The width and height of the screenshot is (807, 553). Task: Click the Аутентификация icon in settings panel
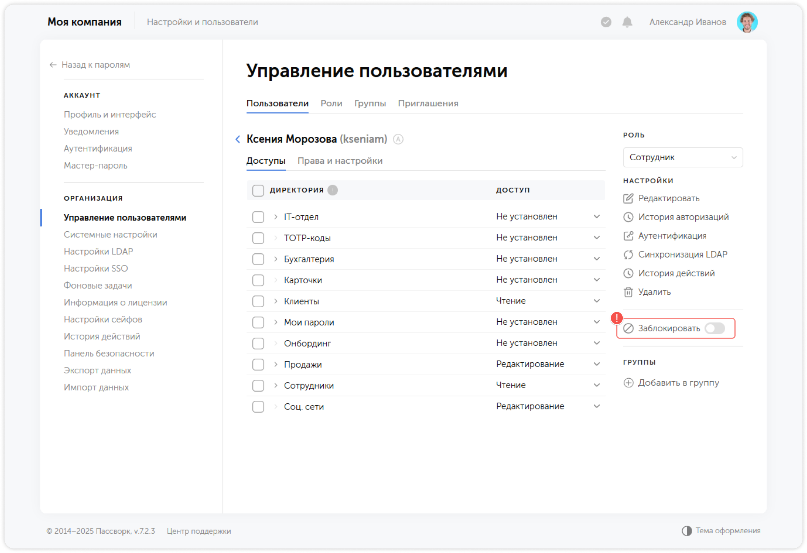coord(629,235)
